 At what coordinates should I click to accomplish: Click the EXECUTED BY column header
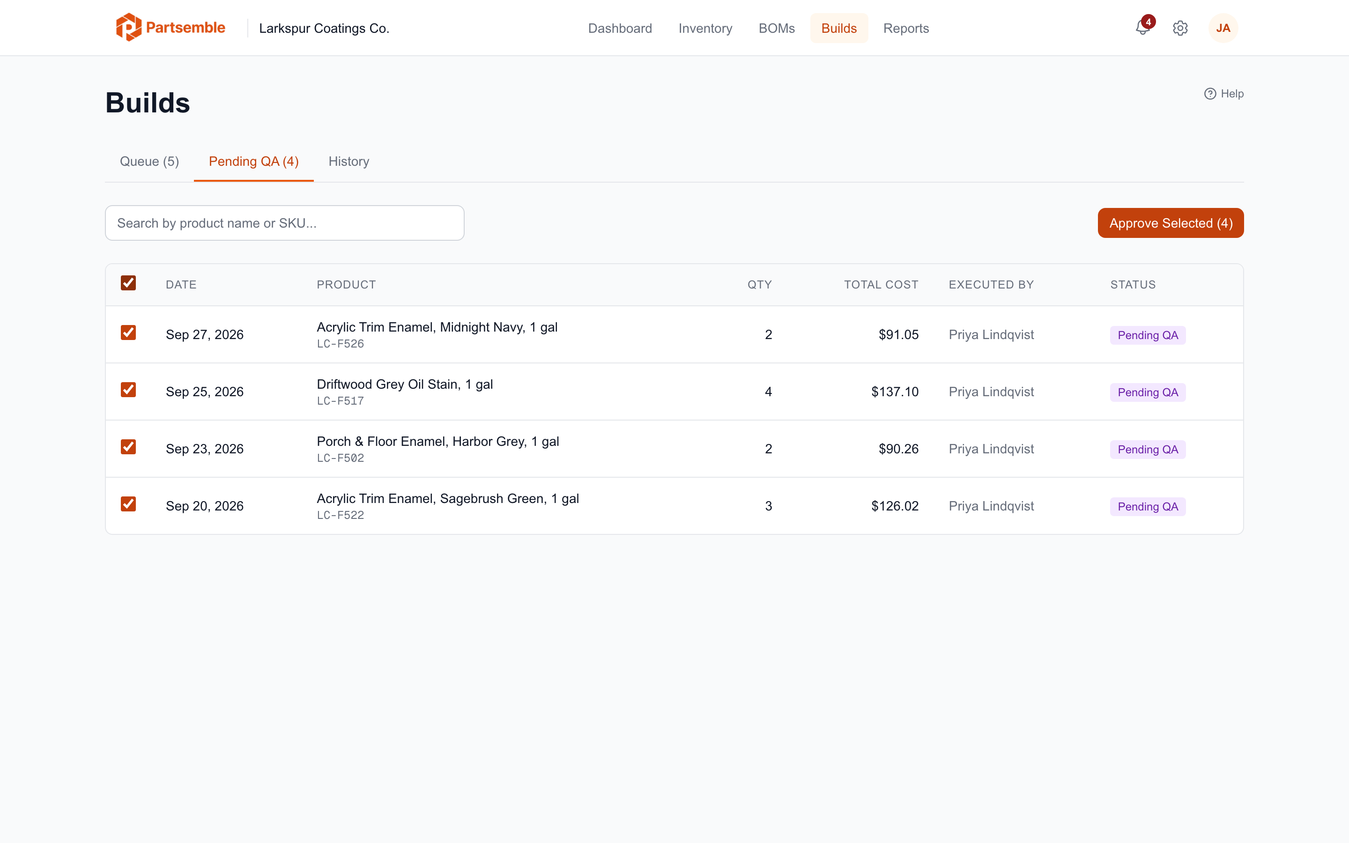[991, 285]
